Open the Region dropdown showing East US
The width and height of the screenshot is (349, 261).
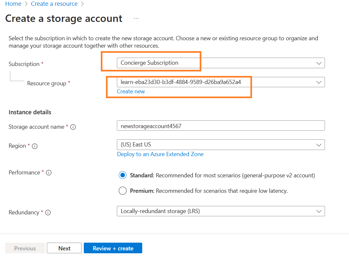[x=221, y=145]
